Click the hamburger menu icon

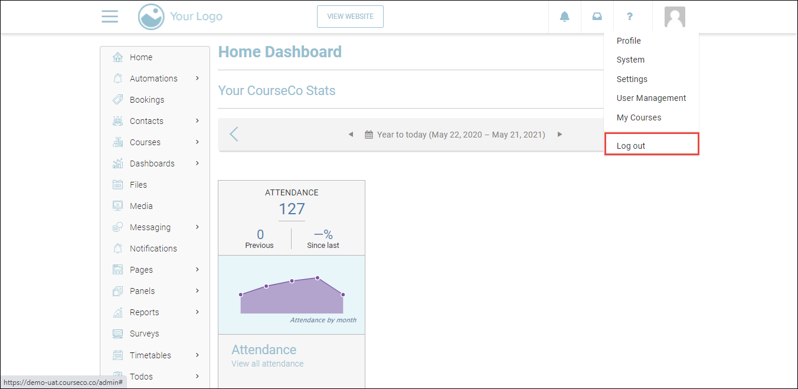tap(110, 17)
